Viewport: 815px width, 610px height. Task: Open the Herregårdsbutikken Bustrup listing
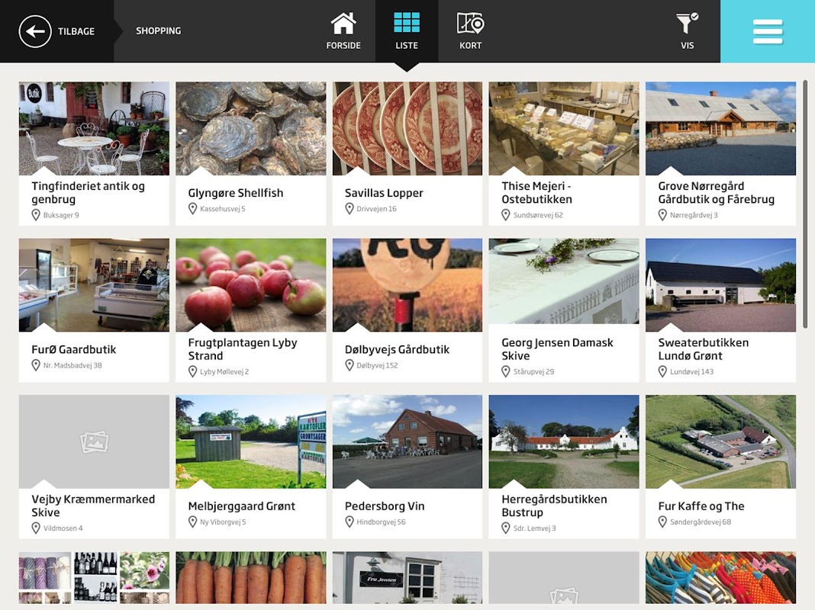tap(564, 467)
